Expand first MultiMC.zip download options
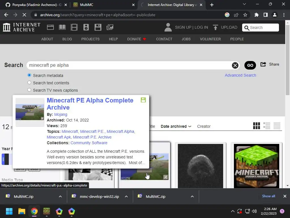The width and height of the screenshot is (290, 218). (60, 196)
